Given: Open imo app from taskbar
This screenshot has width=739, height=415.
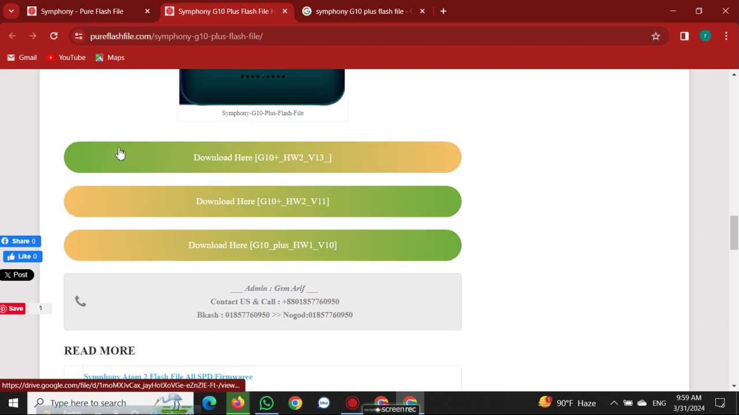Looking at the screenshot, I should coord(324,403).
